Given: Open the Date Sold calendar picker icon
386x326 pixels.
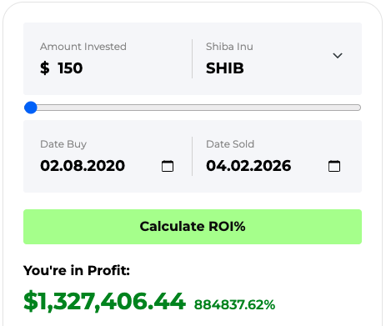Looking at the screenshot, I should point(334,166).
